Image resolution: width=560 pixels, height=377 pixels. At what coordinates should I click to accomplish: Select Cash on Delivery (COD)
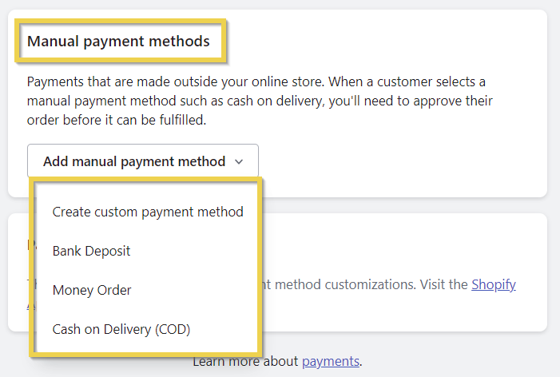click(121, 328)
